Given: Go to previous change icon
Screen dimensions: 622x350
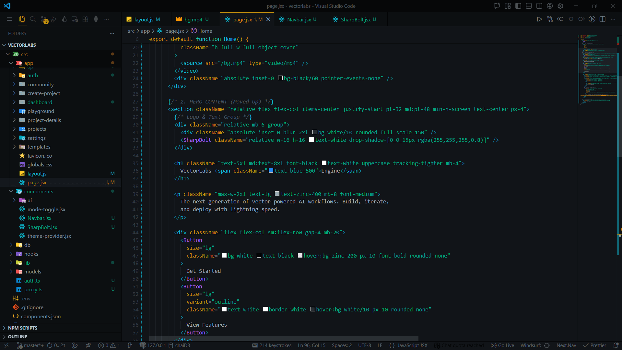Looking at the screenshot, I should pos(560,19).
